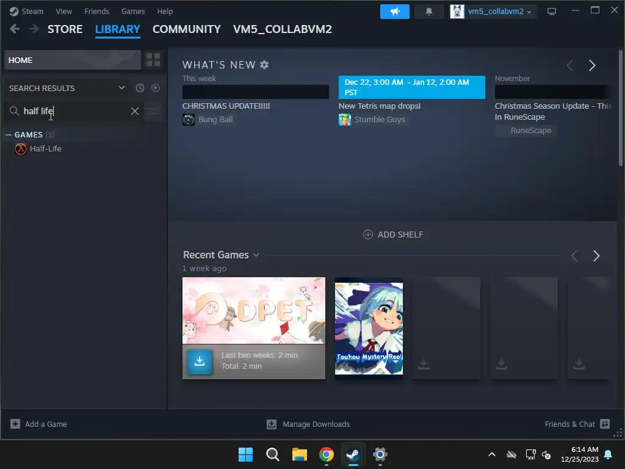Open the Friends menu
Screen dimensions: 625x469
(x=97, y=11)
